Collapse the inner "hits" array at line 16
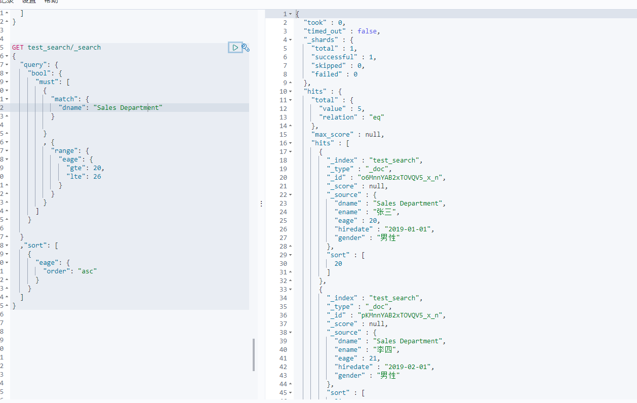This screenshot has height=403, width=637. 290,143
